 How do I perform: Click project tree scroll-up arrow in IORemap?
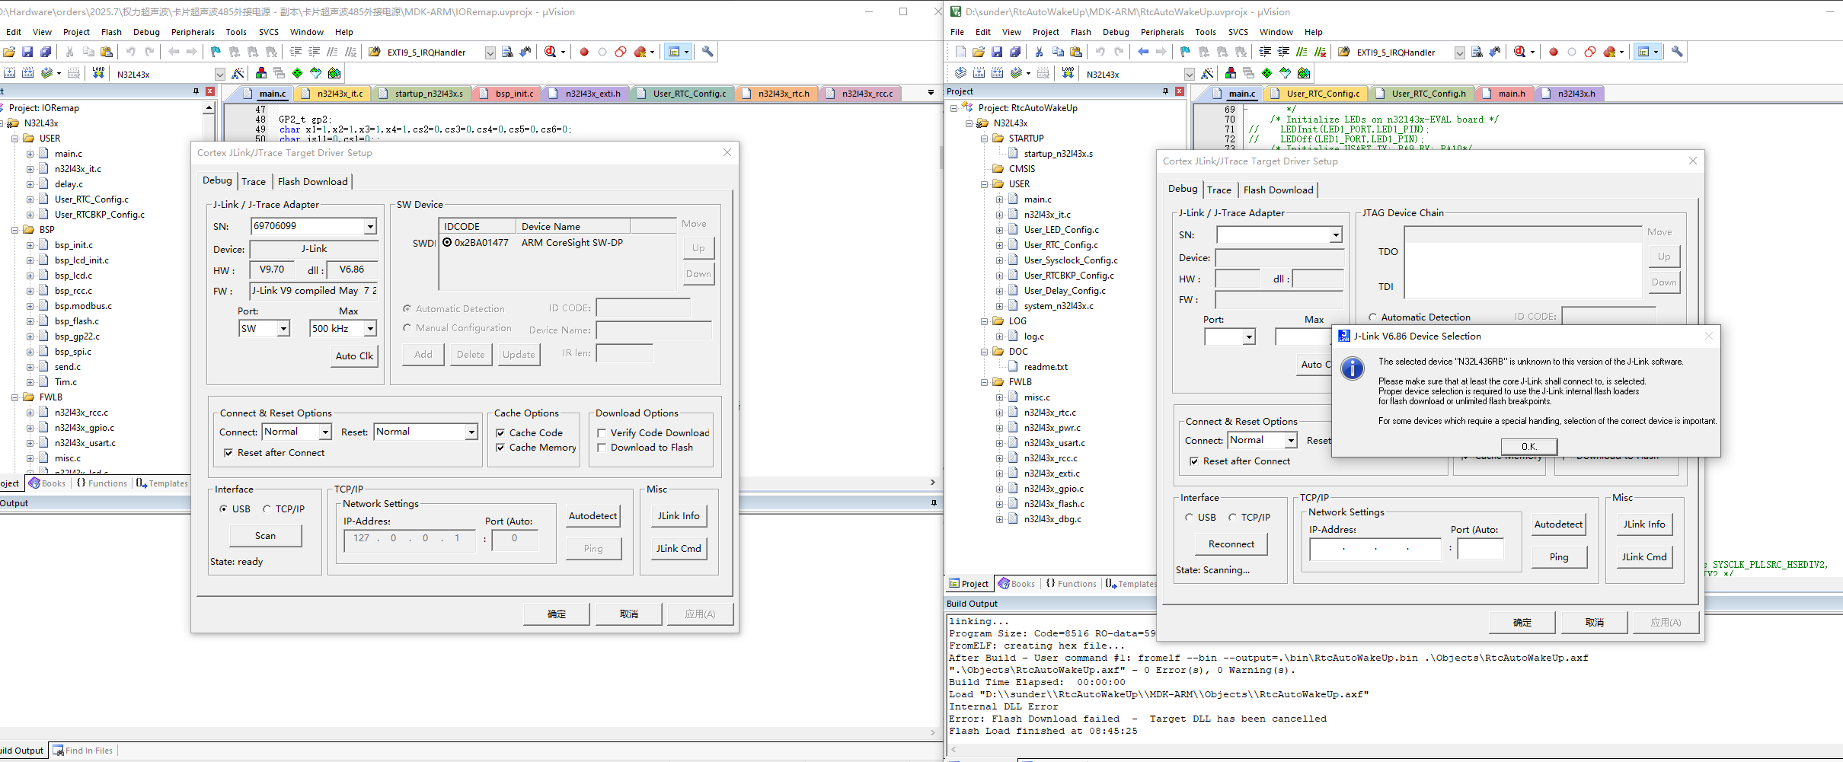(209, 108)
